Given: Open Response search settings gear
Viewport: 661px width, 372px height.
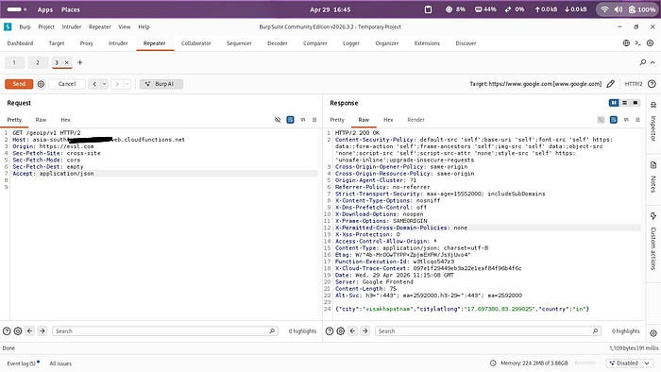Looking at the screenshot, I should point(341,331).
